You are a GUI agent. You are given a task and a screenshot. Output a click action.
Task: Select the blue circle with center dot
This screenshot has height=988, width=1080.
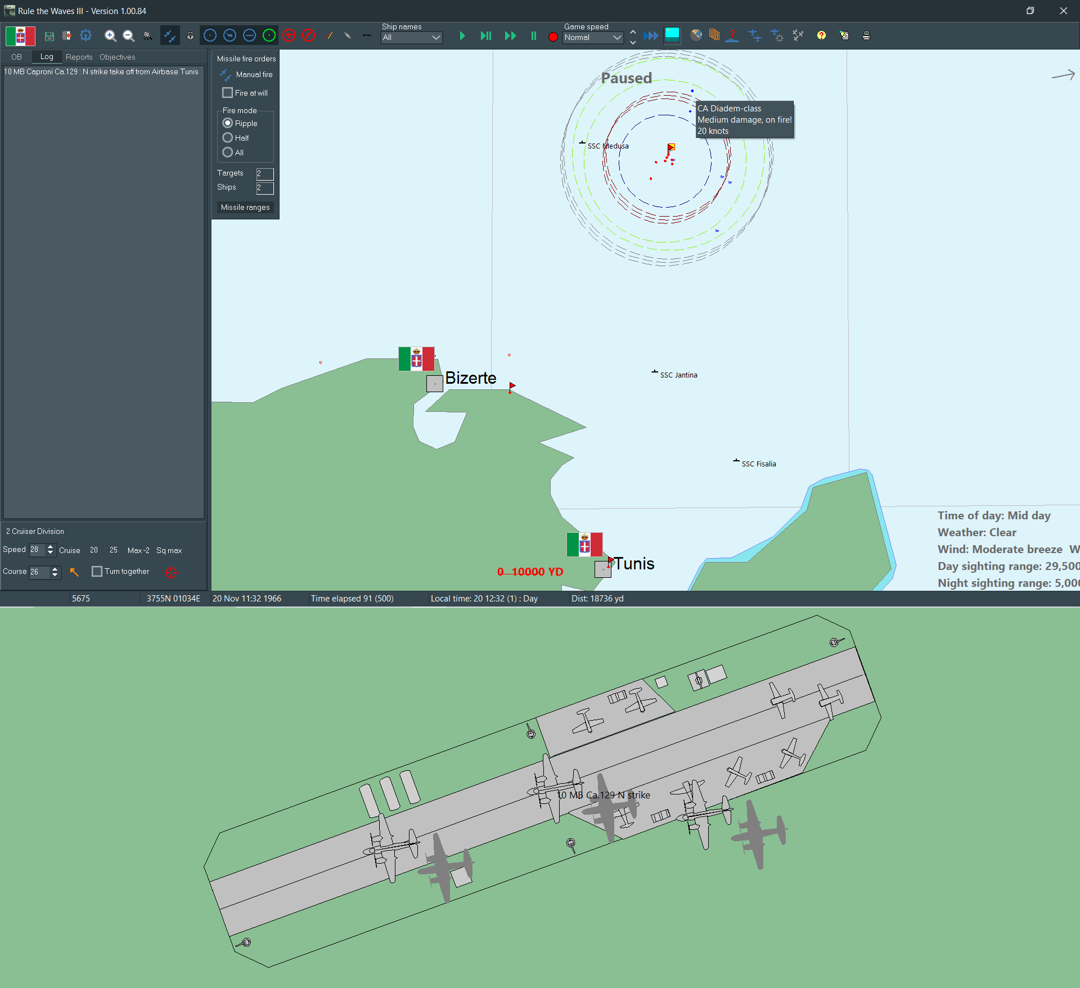(210, 35)
